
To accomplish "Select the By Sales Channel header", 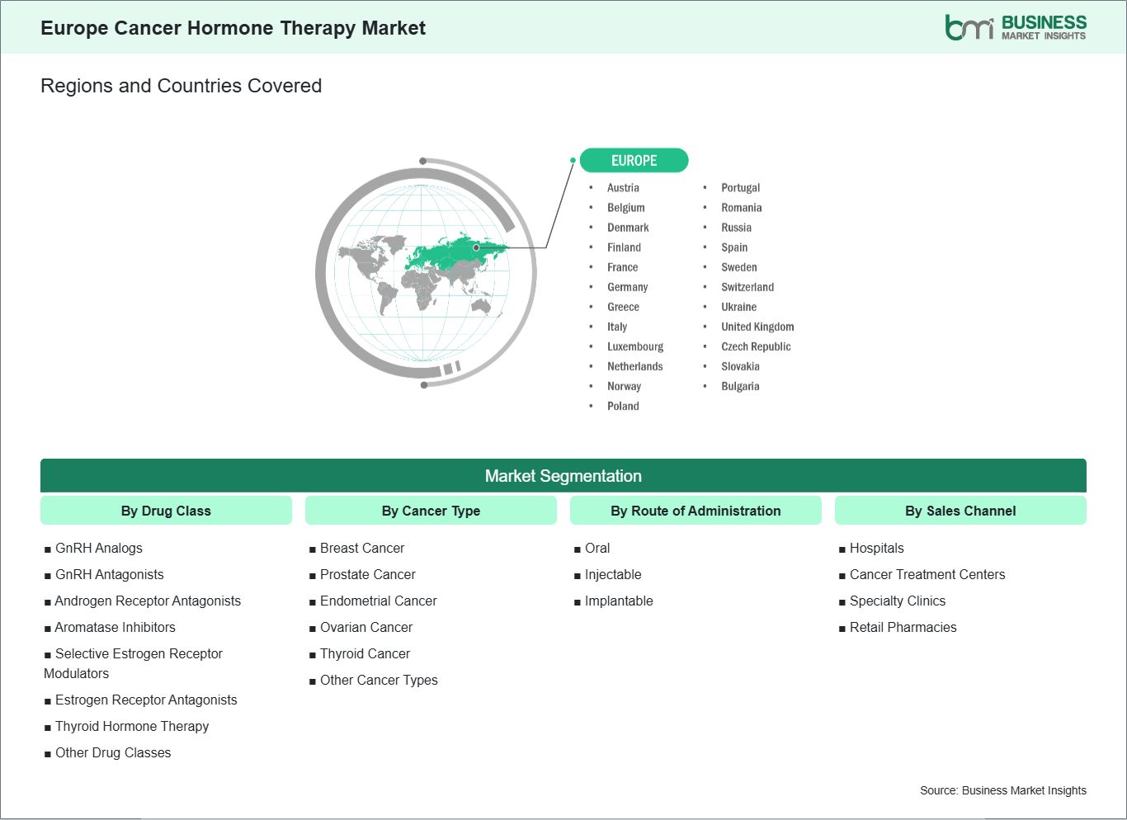I will tap(960, 511).
